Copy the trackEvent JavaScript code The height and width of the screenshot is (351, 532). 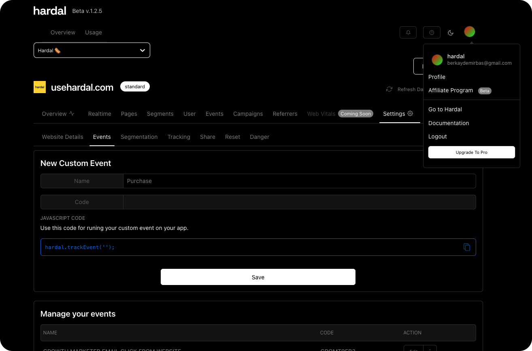tap(467, 247)
